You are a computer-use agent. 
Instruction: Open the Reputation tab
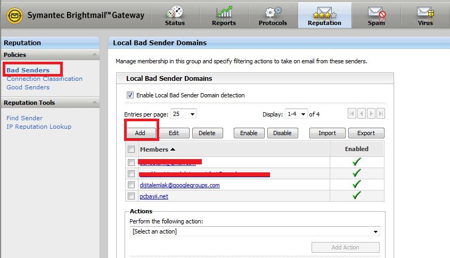(324, 15)
